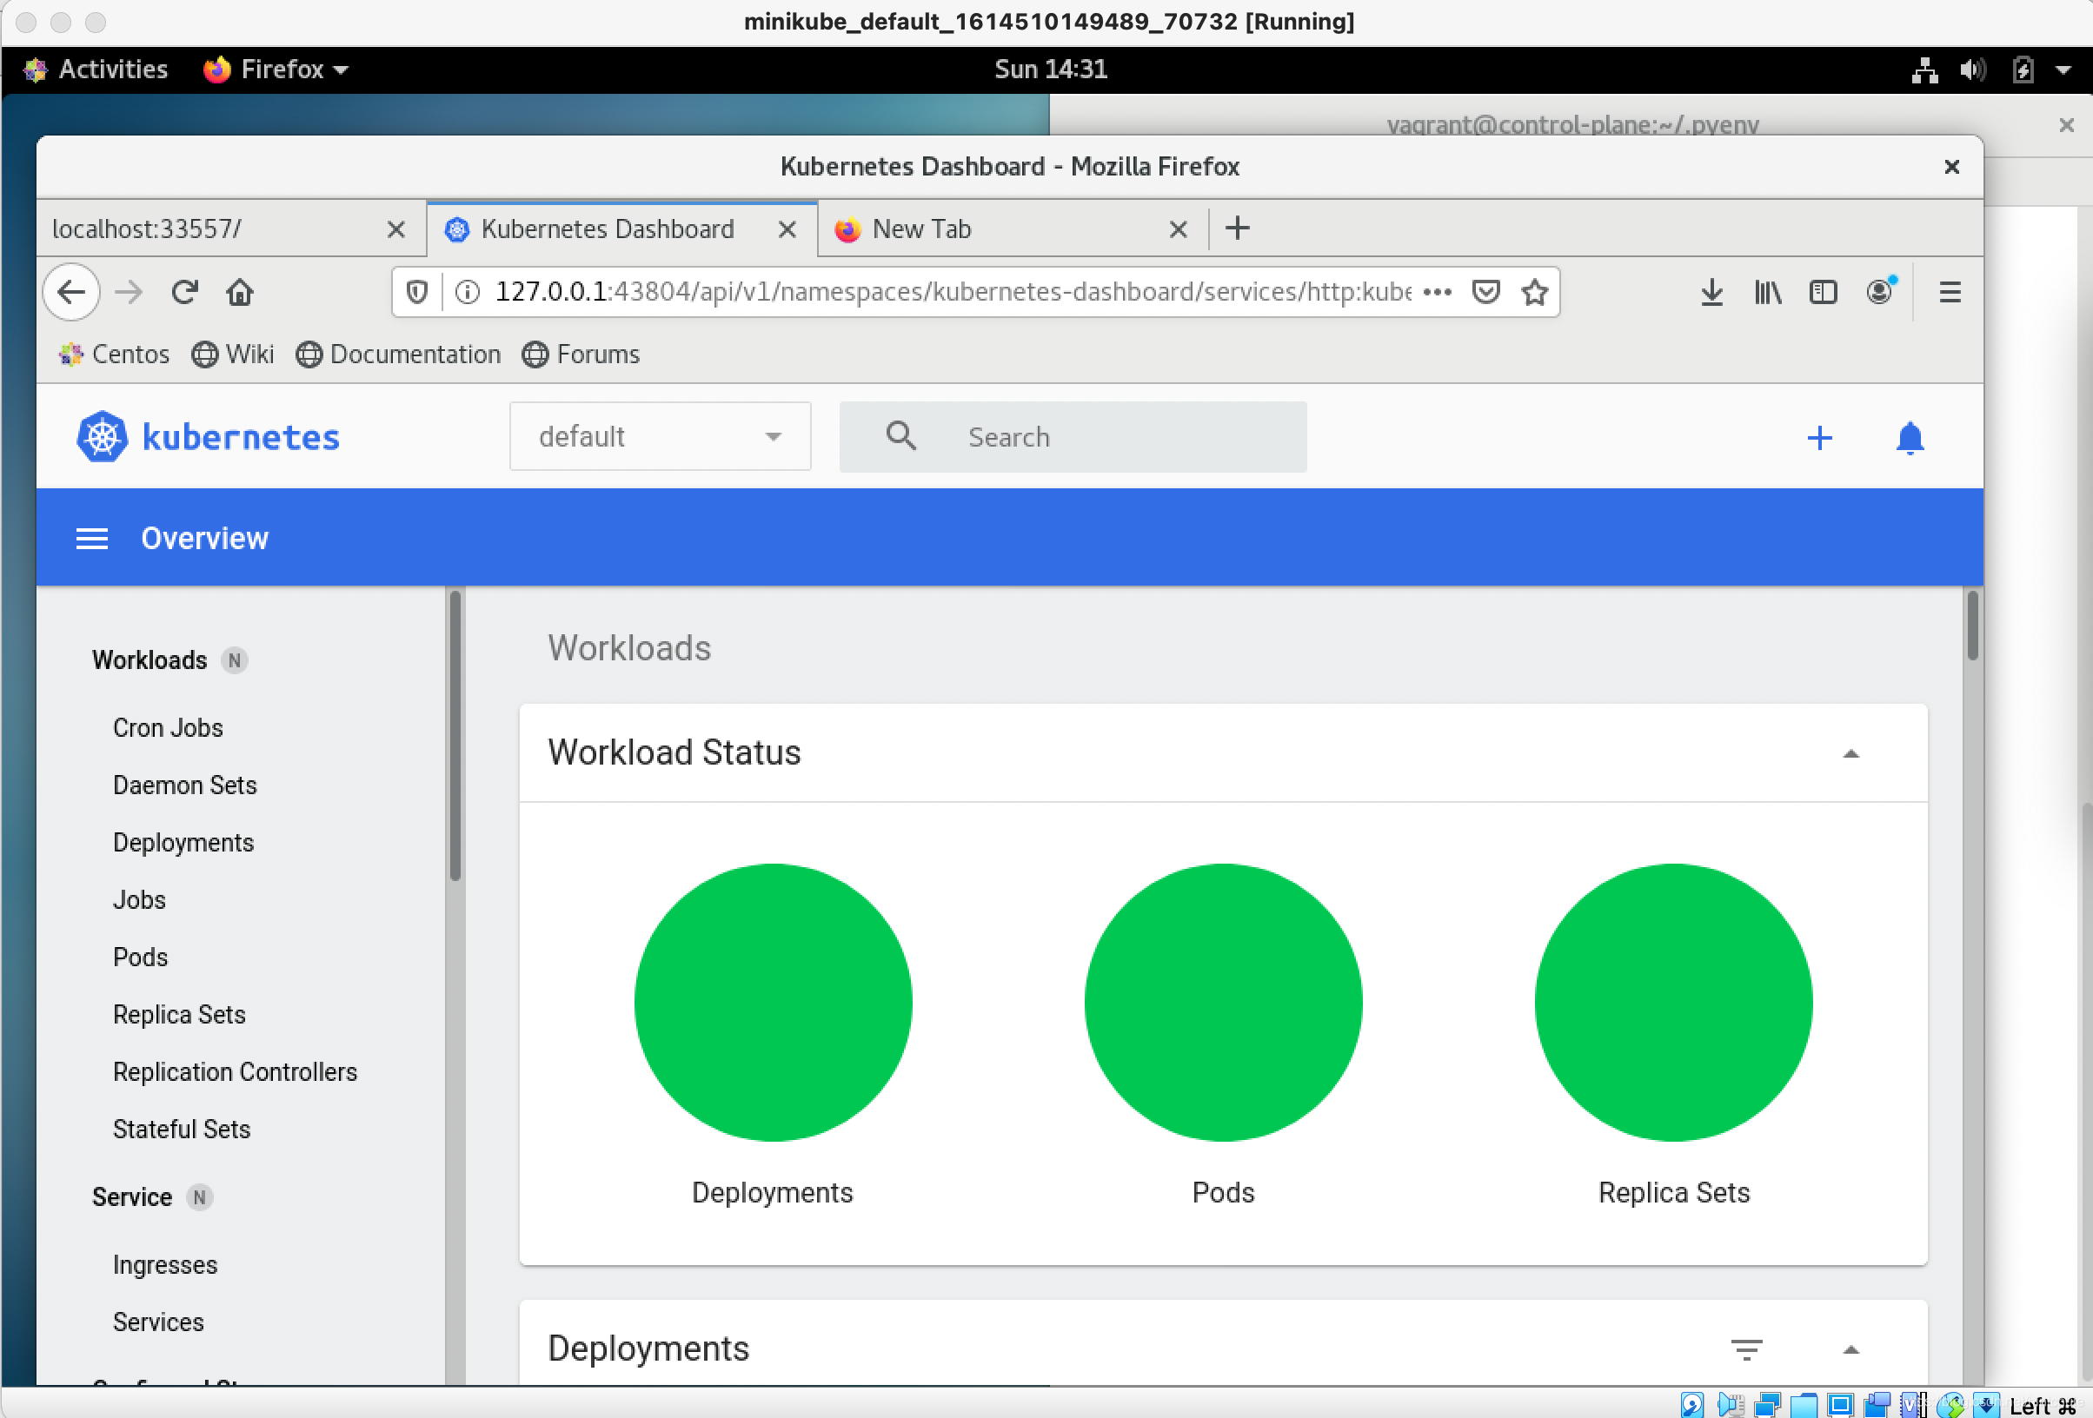Click the forward navigation arrow

(x=129, y=292)
